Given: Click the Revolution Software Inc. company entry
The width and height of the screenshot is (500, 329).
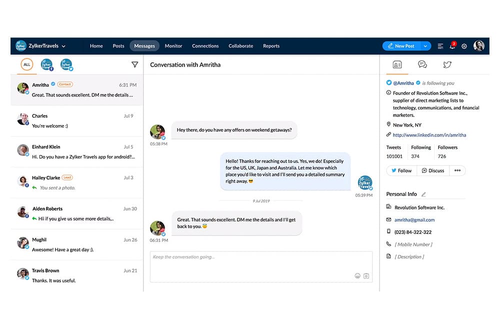Looking at the screenshot, I should click(x=419, y=208).
